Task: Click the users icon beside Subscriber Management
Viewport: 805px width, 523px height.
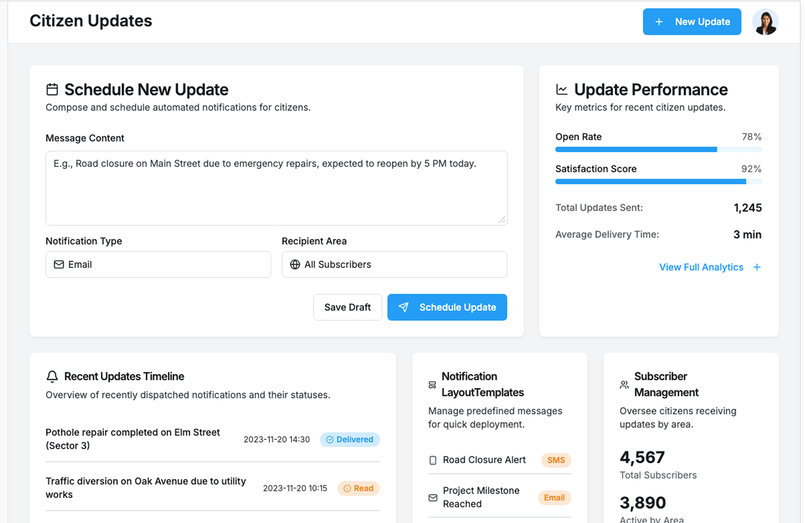Action: click(624, 385)
